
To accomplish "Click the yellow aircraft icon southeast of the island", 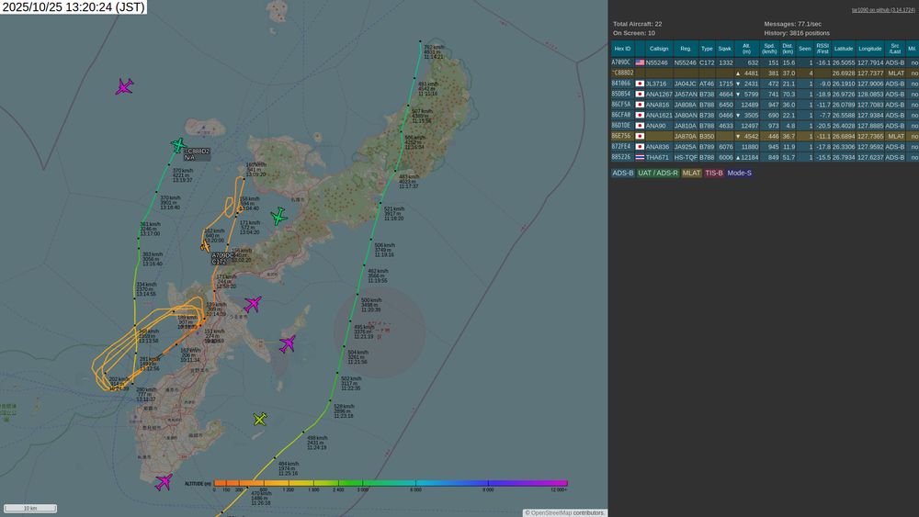I will click(x=260, y=419).
